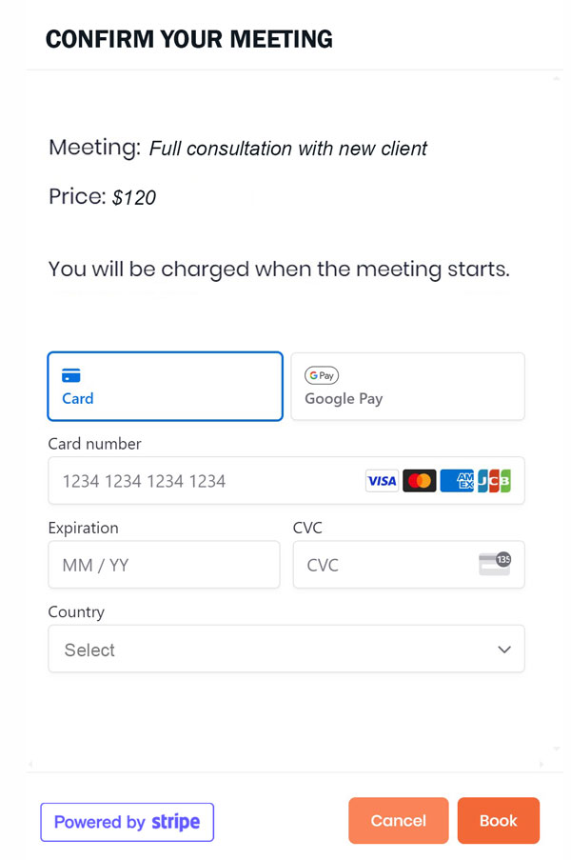The image size is (571, 860).
Task: Click the Stripe wordmark
Action: coord(177,822)
